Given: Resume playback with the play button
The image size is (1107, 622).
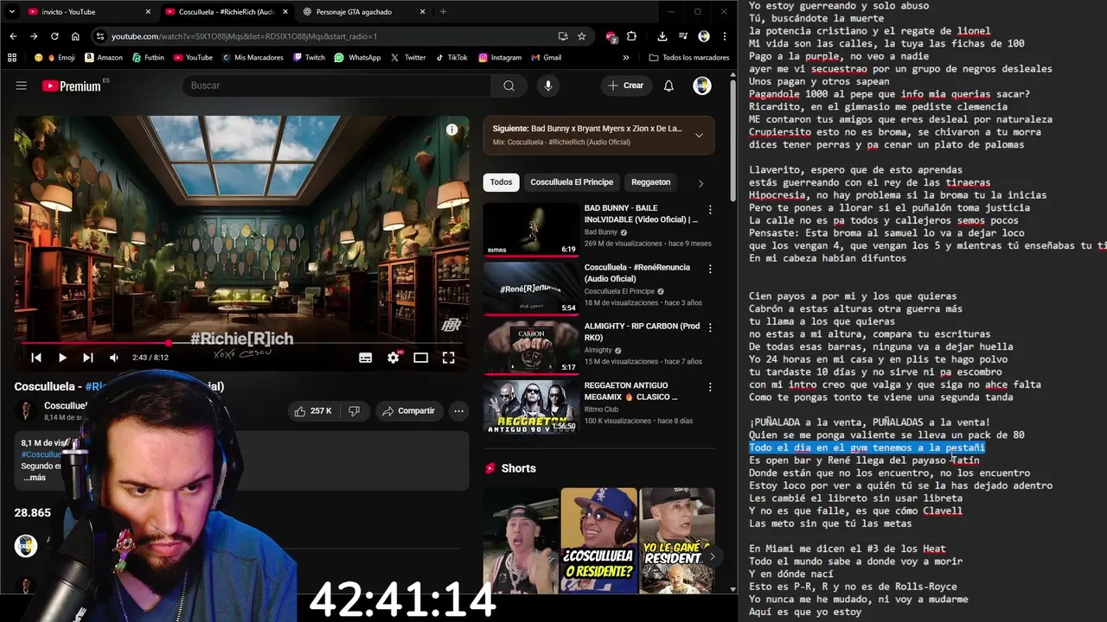Looking at the screenshot, I should point(62,358).
